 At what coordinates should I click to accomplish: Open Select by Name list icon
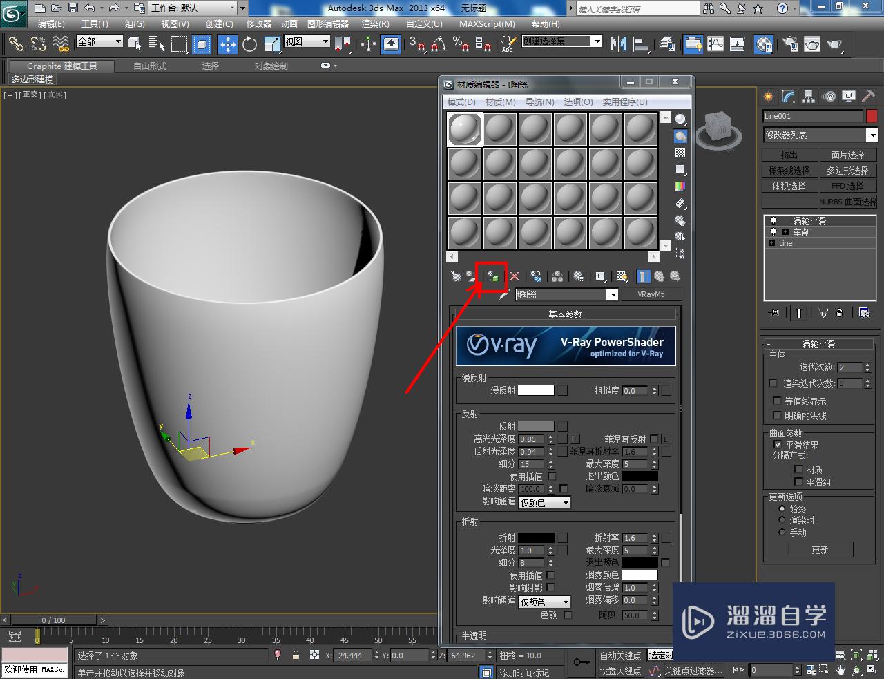(x=157, y=44)
